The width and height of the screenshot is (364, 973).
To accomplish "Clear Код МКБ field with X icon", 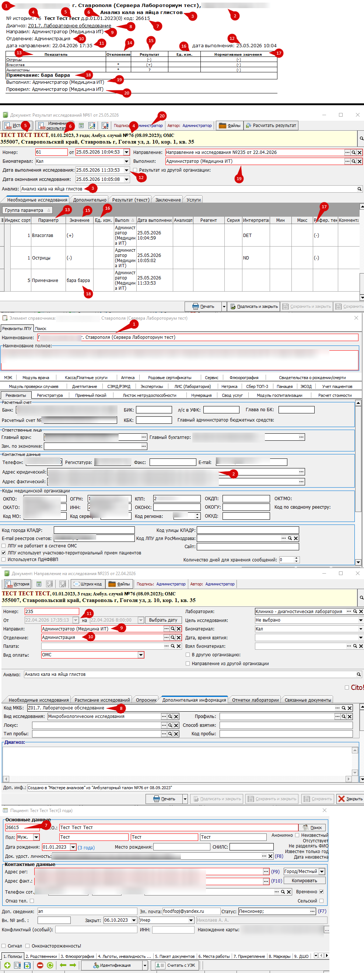I will coord(350,708).
